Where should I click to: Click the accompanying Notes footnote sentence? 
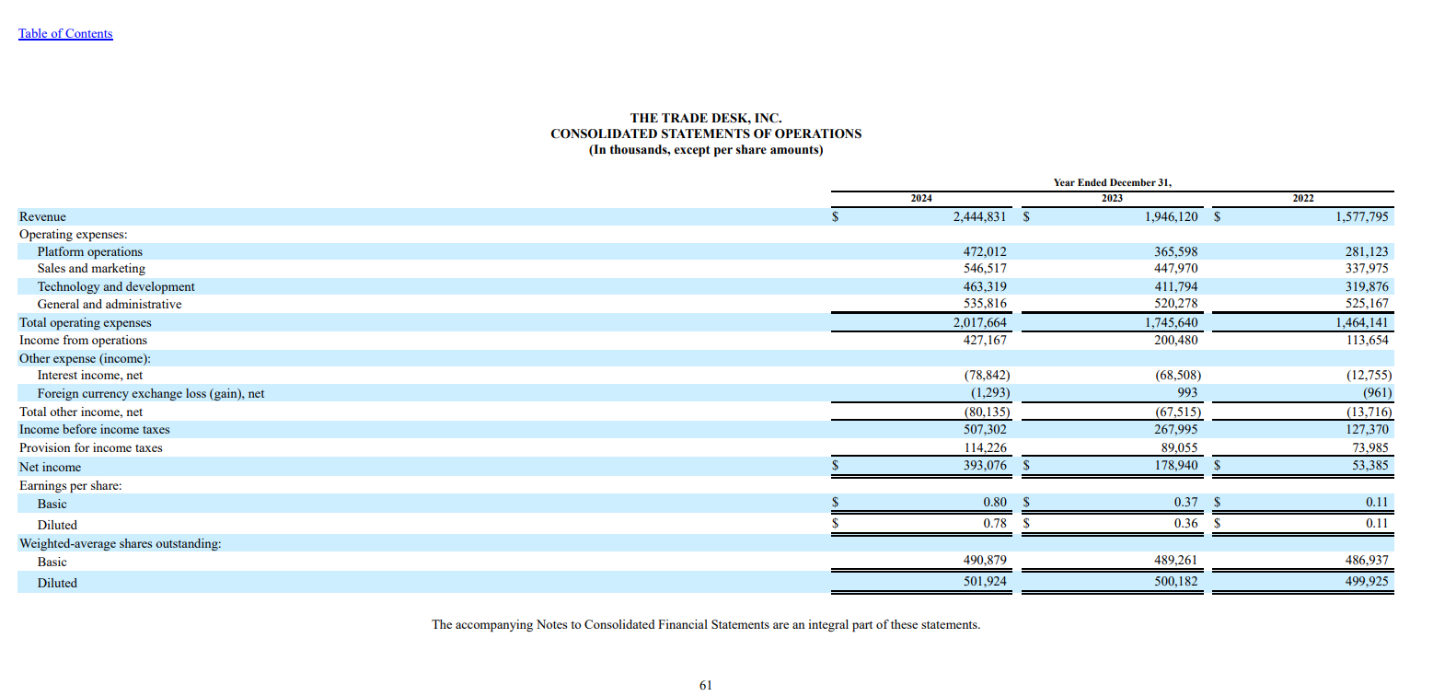706,625
